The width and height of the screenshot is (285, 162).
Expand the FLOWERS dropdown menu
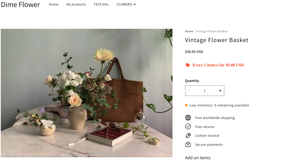126,5
